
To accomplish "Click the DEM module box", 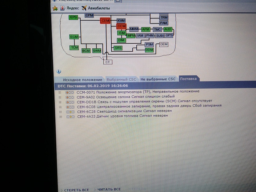I will (x=164, y=45).
